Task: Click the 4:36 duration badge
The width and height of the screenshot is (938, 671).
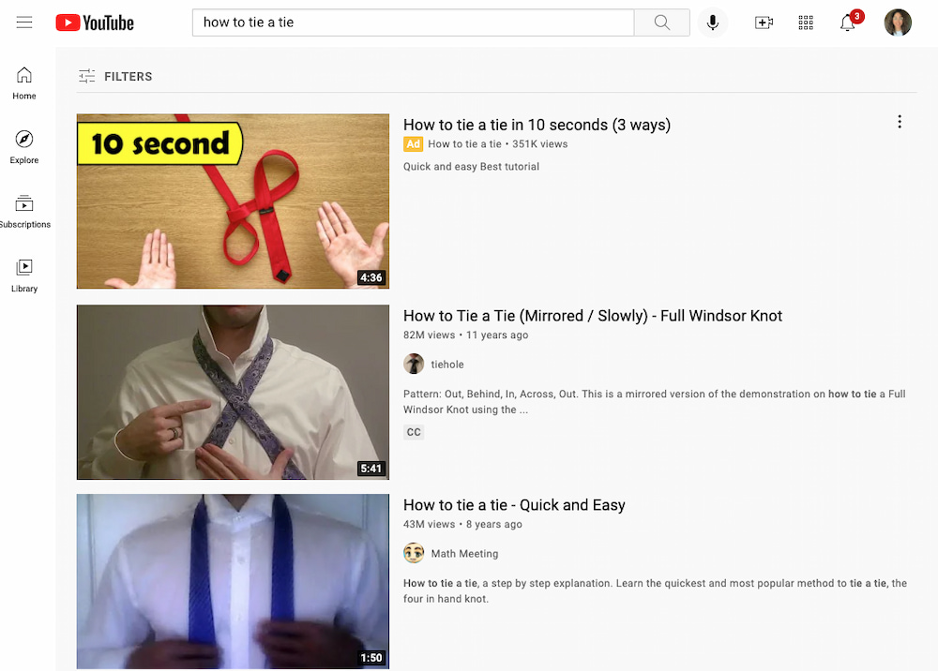Action: (371, 277)
